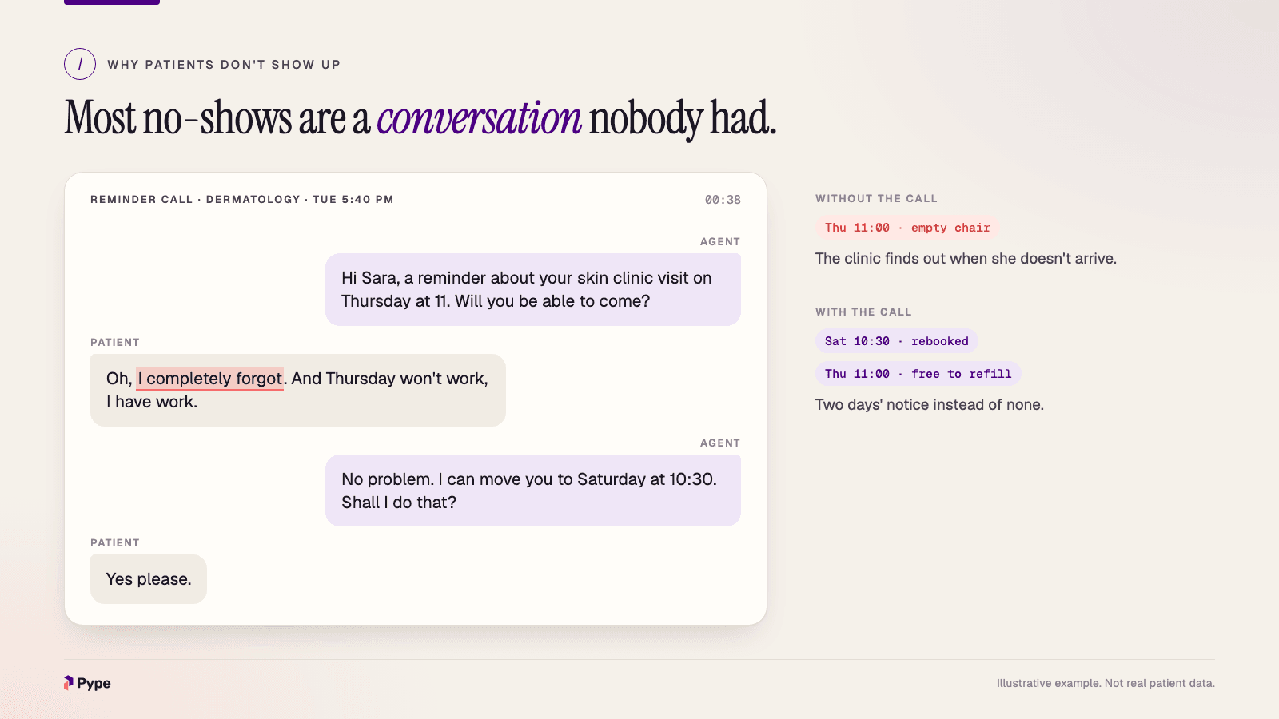Click the italic word 'conversation' in headline
Viewport: 1279px width, 719px height.
[x=480, y=118]
